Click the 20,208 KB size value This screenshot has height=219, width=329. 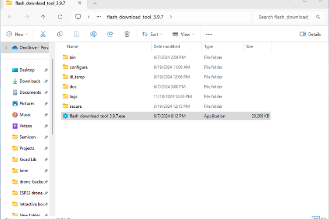260,116
